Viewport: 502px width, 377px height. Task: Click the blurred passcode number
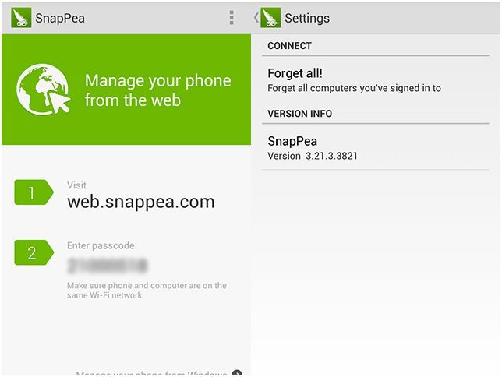point(107,266)
